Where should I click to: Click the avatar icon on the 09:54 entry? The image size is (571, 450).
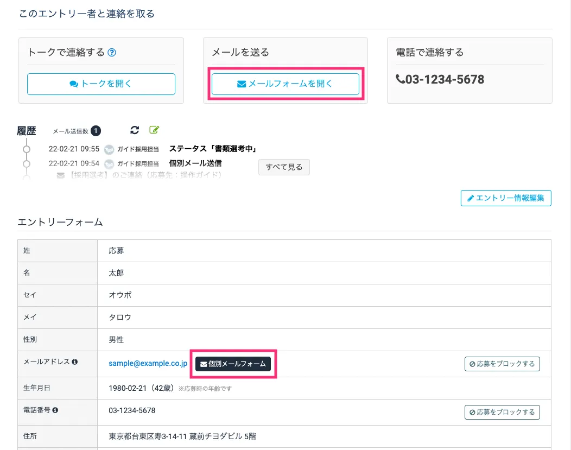[x=109, y=163]
